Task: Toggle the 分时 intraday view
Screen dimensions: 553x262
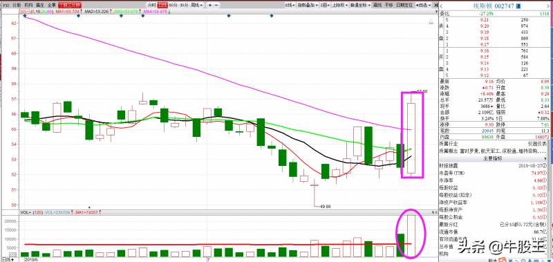Action: [x=151, y=5]
